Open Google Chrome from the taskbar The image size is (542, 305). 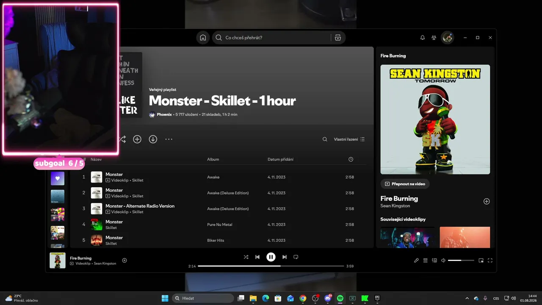(303, 298)
